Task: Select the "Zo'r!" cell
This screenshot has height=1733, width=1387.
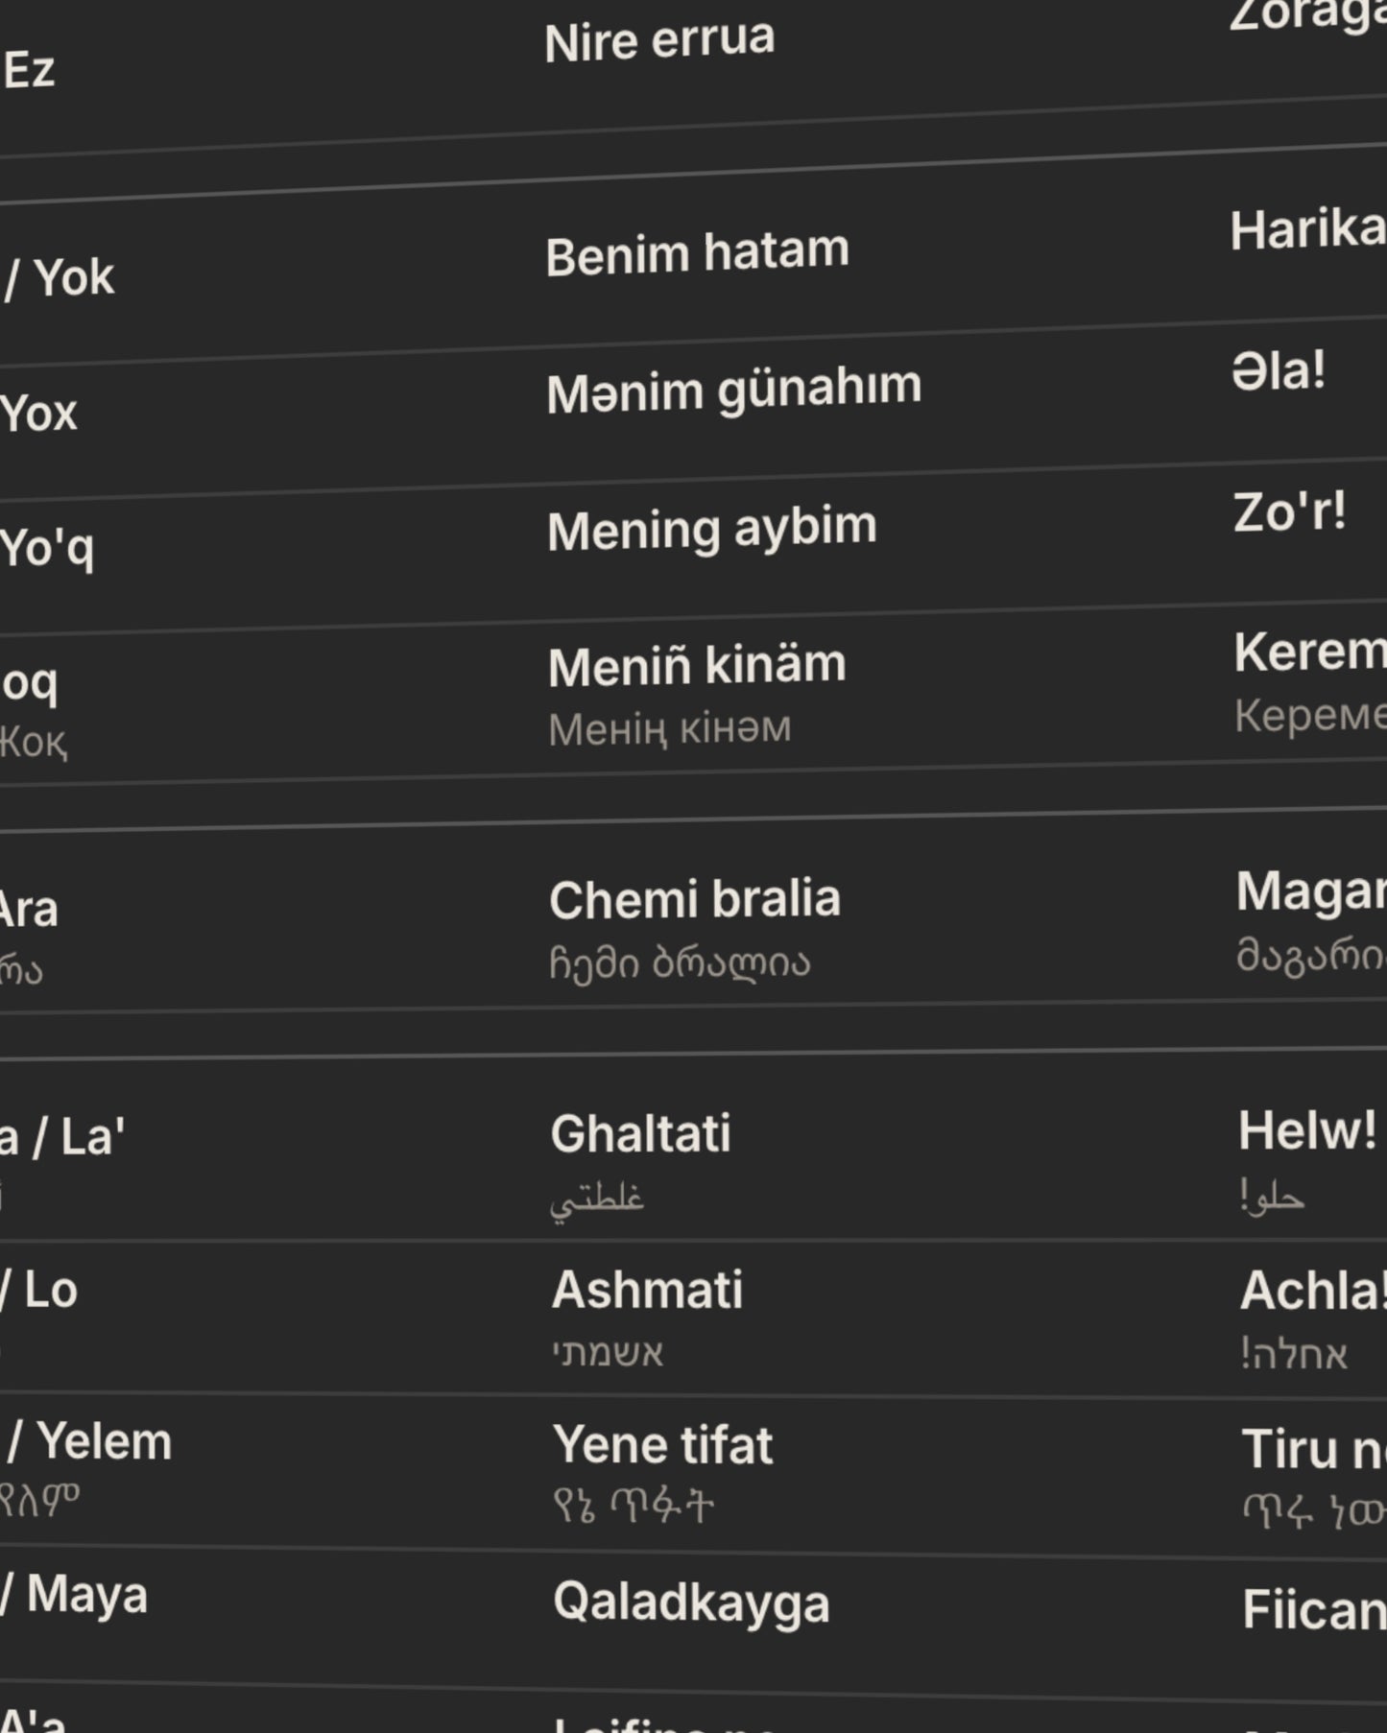Action: 1290,511
